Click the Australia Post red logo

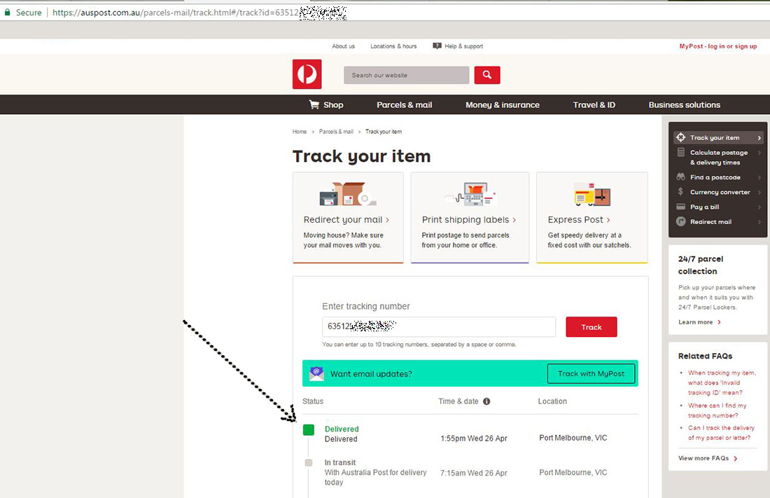(x=307, y=74)
